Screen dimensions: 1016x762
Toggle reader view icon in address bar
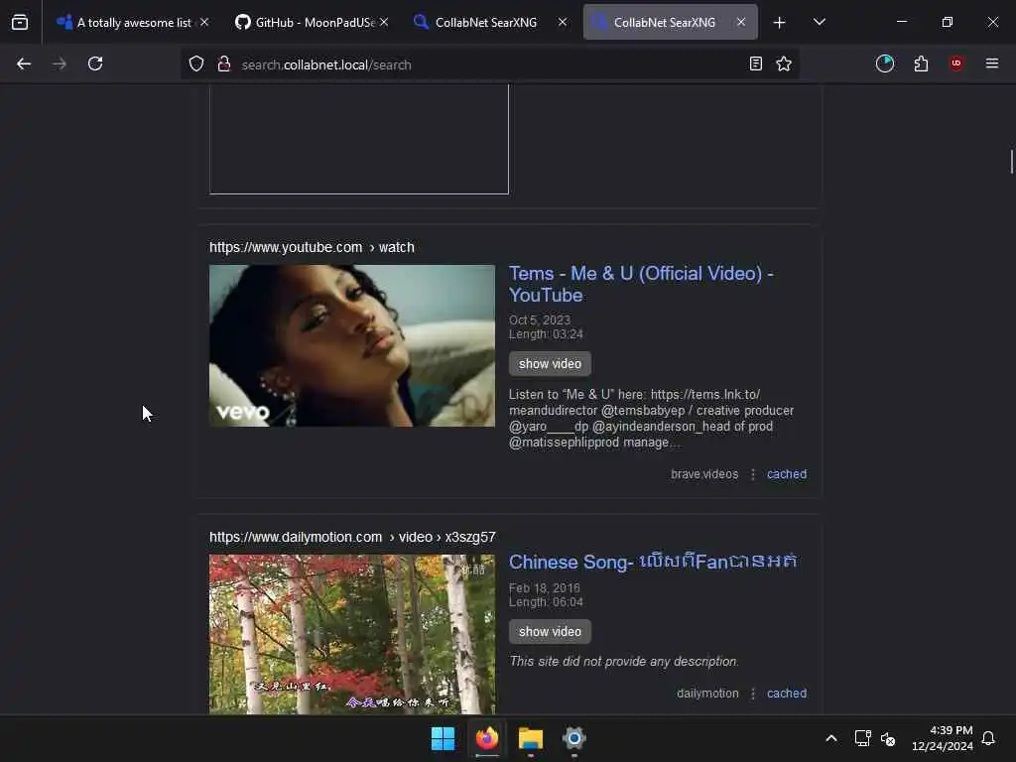click(x=755, y=64)
